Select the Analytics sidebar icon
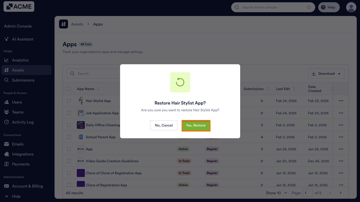This screenshot has width=360, height=202. pyautogui.click(x=6, y=60)
